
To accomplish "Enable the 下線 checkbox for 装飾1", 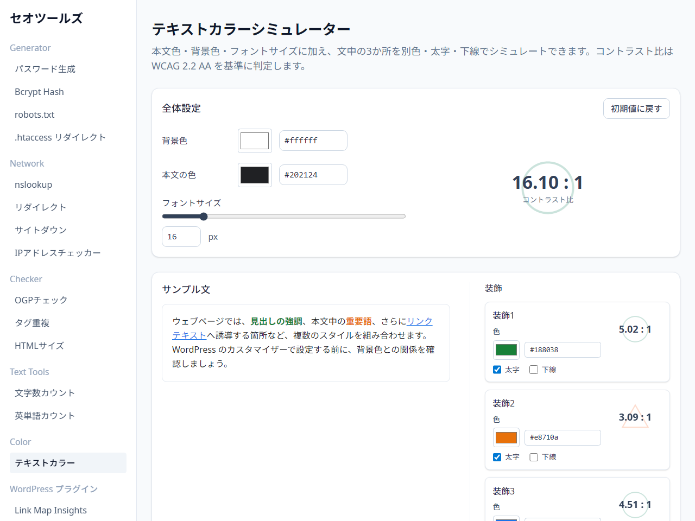I will 533,369.
